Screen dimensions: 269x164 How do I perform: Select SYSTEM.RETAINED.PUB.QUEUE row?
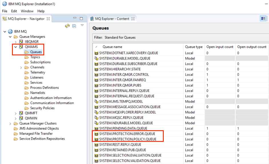point(181,150)
